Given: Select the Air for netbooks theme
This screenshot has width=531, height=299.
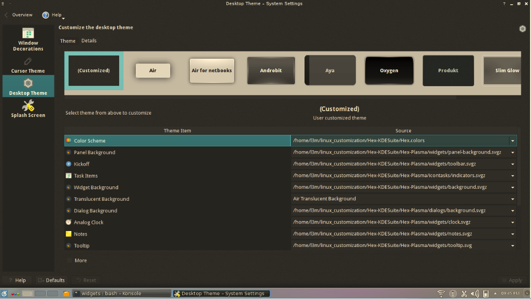Looking at the screenshot, I should (x=212, y=70).
